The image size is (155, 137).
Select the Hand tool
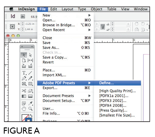(x=24, y=109)
